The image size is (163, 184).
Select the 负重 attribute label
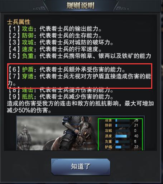(x=28, y=56)
